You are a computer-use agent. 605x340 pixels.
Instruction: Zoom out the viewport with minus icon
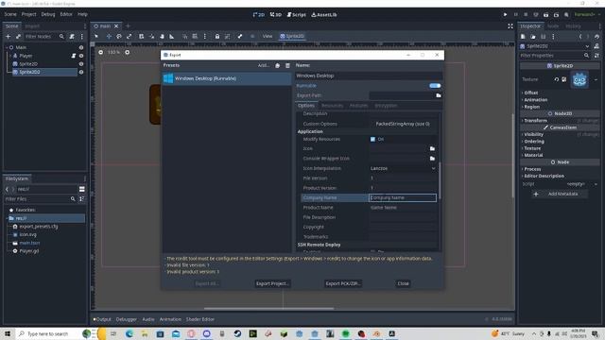click(x=101, y=52)
